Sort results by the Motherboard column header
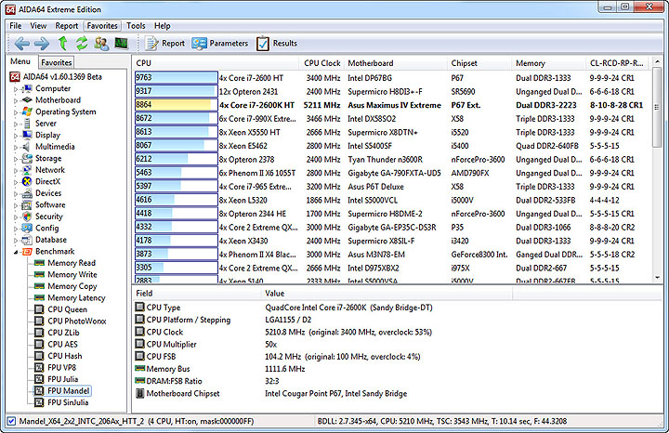This screenshot has height=433, width=669. pyautogui.click(x=396, y=63)
